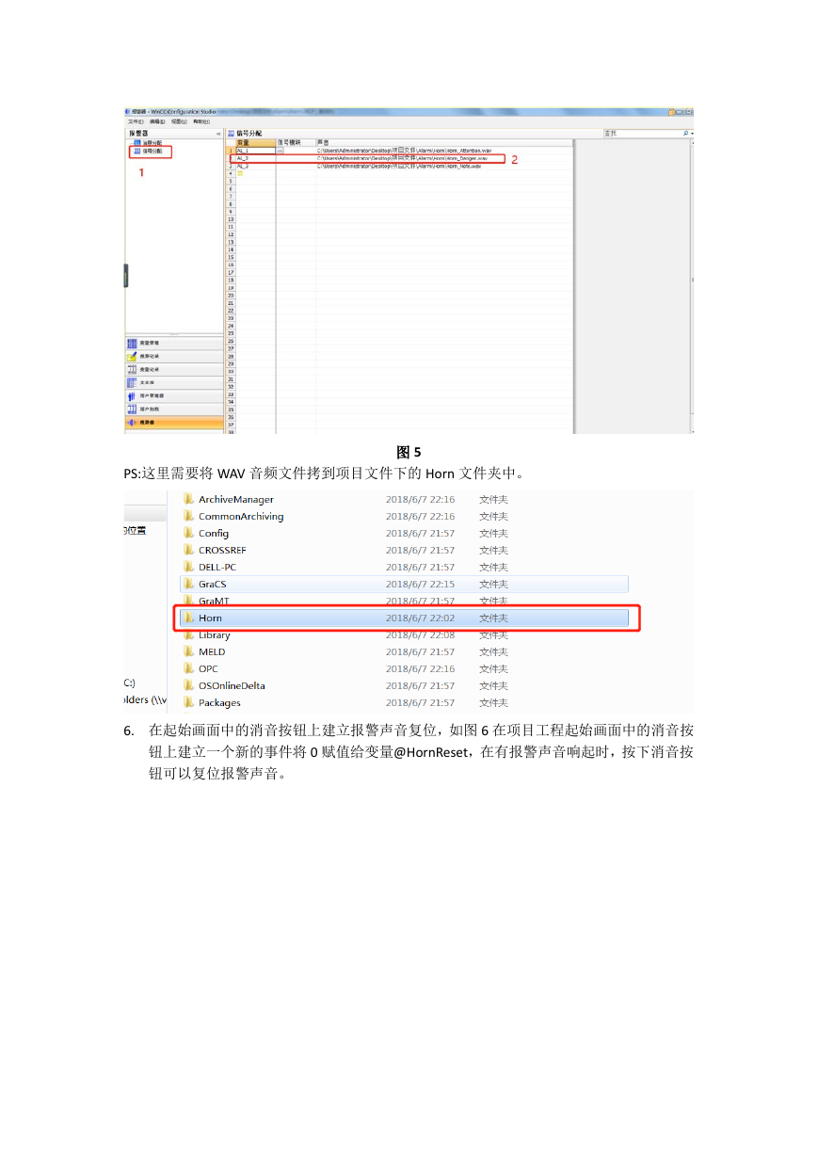This screenshot has height=1156, width=818.
Task: Select the 消息分配 tree node
Action: tap(149, 142)
